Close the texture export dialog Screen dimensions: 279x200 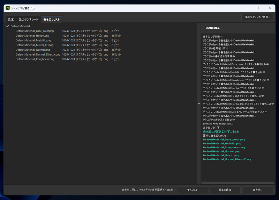click(270, 8)
